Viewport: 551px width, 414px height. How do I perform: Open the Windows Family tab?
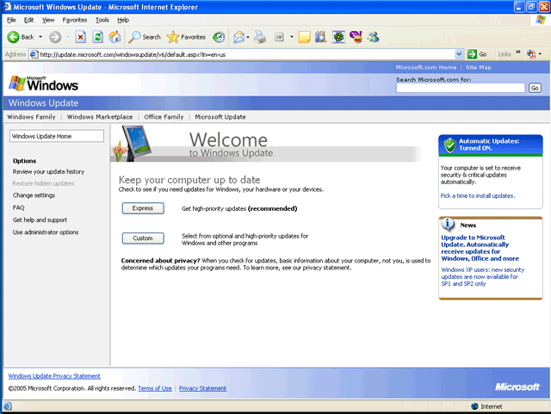(x=31, y=117)
